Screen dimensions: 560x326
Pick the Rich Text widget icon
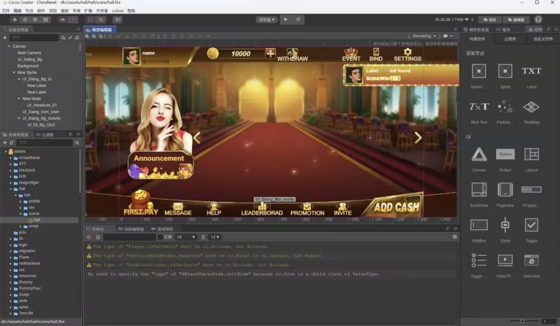tap(479, 106)
